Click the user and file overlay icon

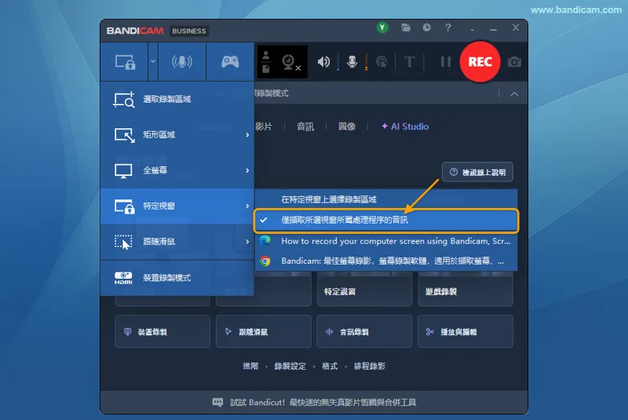(x=266, y=62)
